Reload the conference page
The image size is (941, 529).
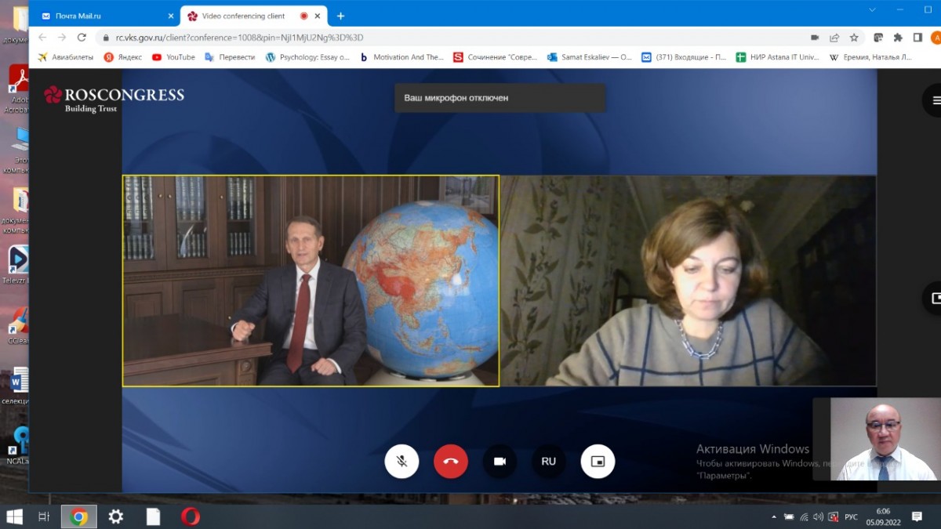point(82,38)
